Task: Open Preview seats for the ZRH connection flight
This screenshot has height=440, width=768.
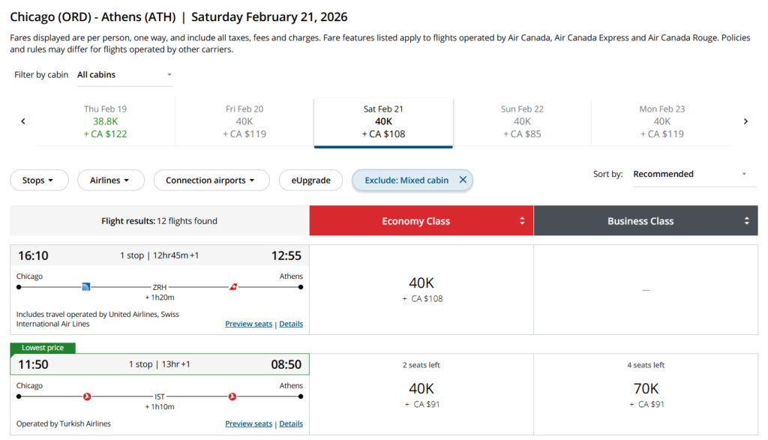Action: (x=248, y=323)
